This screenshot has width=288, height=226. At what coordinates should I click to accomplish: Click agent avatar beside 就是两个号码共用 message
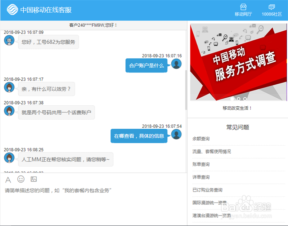click(9, 111)
